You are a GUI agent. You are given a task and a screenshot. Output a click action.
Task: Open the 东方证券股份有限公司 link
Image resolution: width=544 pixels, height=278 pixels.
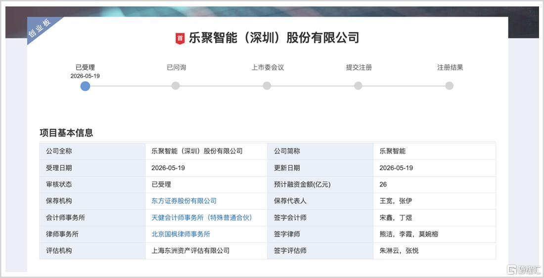[184, 201]
